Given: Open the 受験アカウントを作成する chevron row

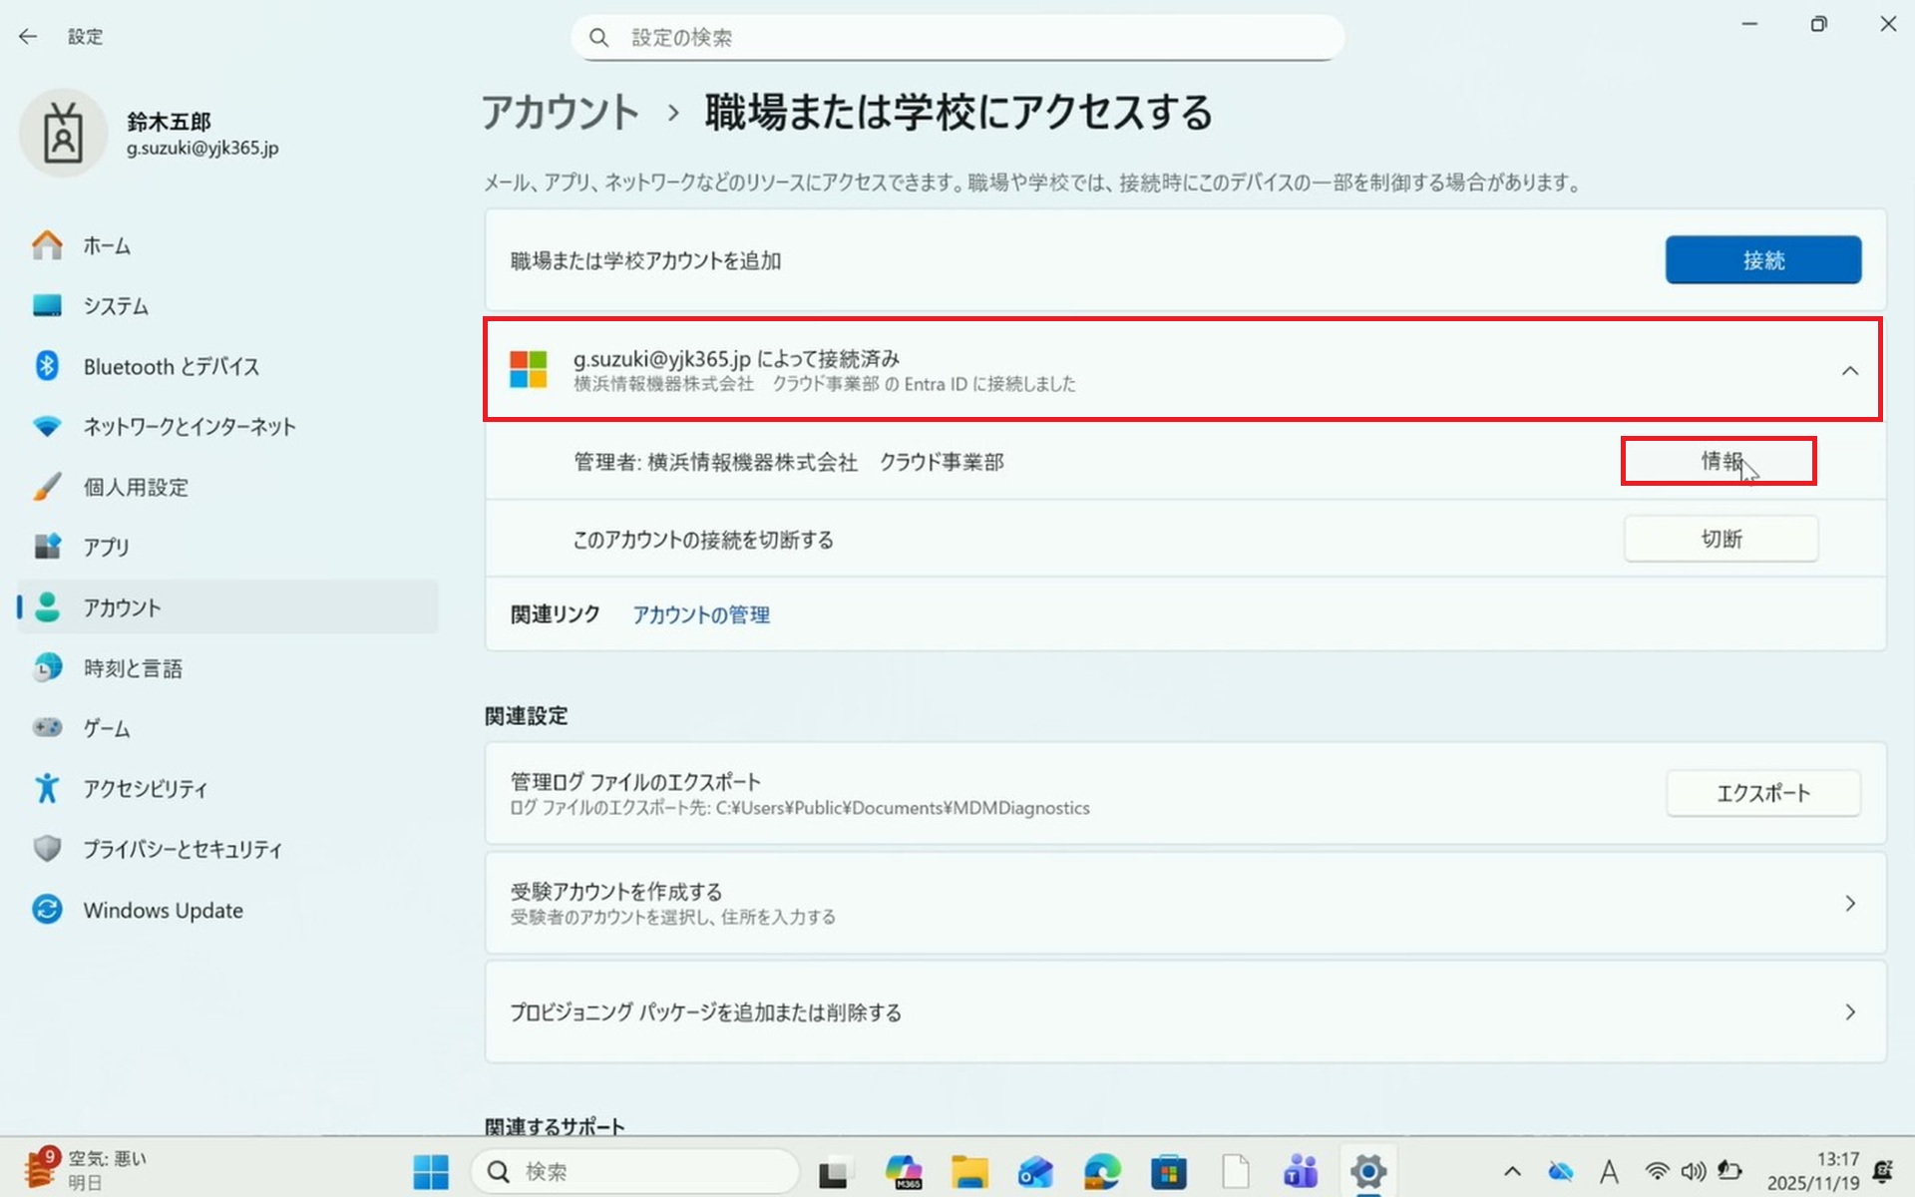Looking at the screenshot, I should [x=1849, y=903].
